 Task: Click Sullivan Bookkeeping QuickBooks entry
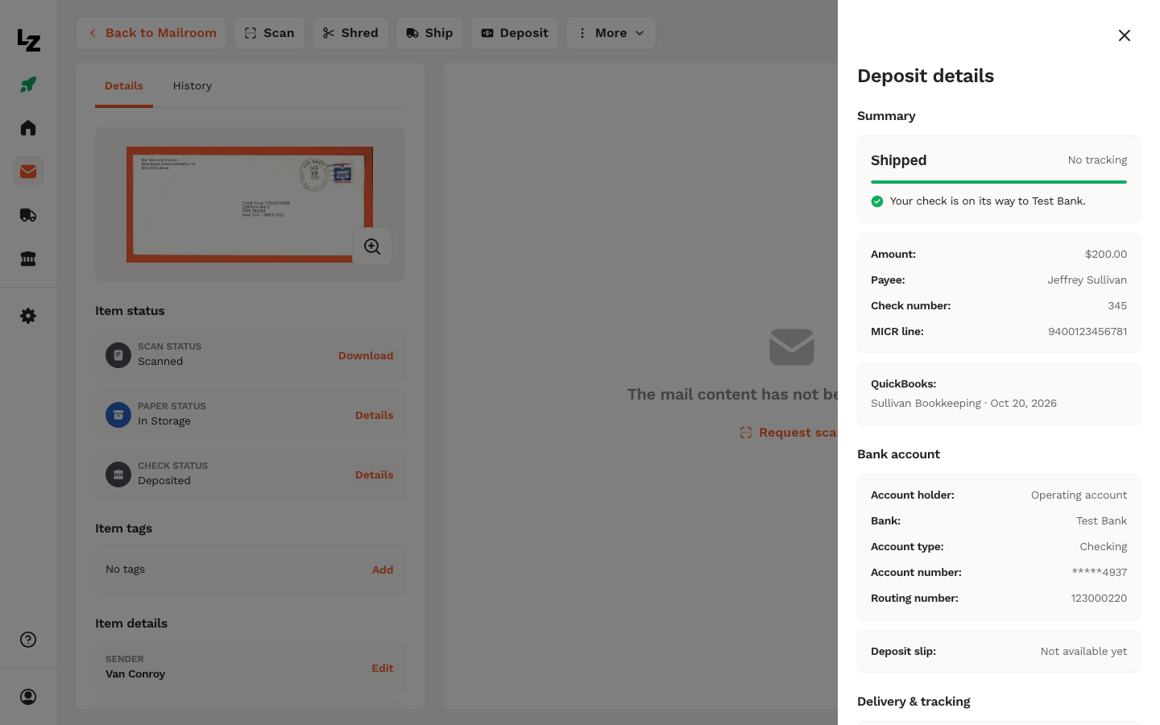pyautogui.click(x=963, y=404)
